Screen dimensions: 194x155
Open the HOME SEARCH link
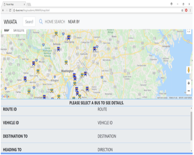point(55,22)
